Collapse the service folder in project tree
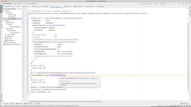Image resolution: width=191 pixels, height=107 pixels. [x=5, y=29]
